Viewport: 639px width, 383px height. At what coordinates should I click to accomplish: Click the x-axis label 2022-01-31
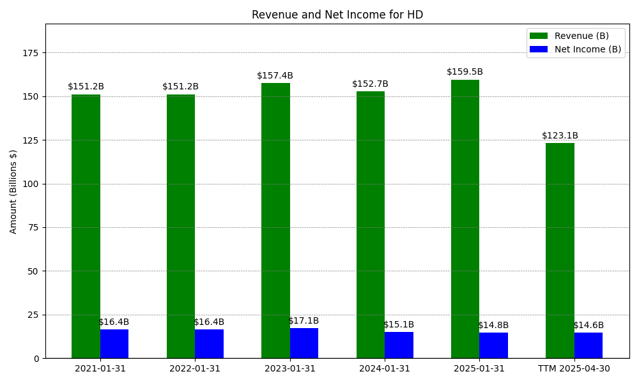pyautogui.click(x=195, y=369)
